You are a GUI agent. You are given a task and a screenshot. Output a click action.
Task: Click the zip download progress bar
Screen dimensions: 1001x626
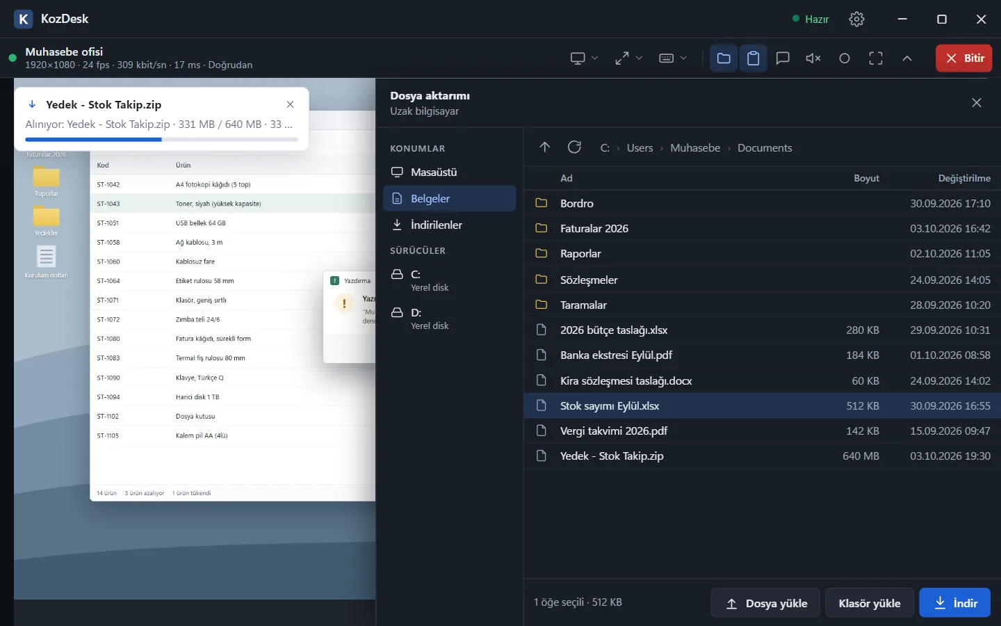click(161, 140)
